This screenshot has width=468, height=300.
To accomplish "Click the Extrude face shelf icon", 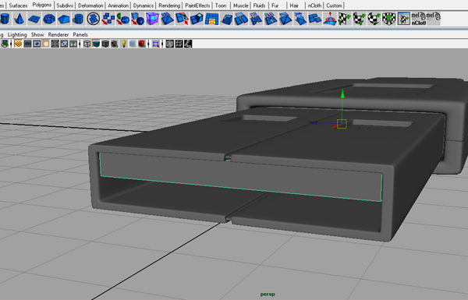I will pos(197,19).
